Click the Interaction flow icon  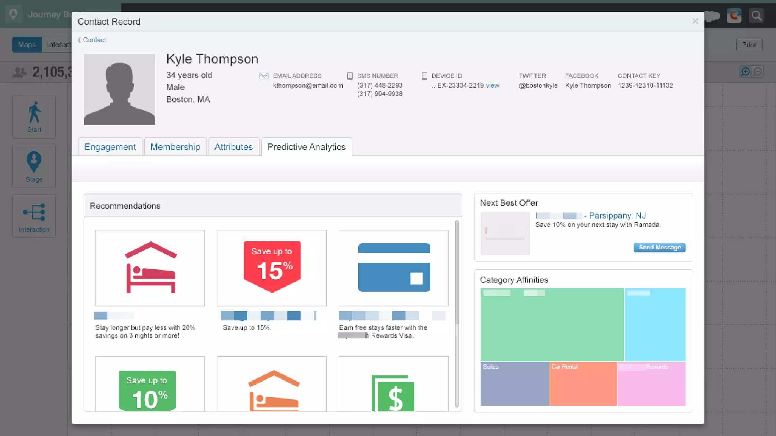(34, 212)
